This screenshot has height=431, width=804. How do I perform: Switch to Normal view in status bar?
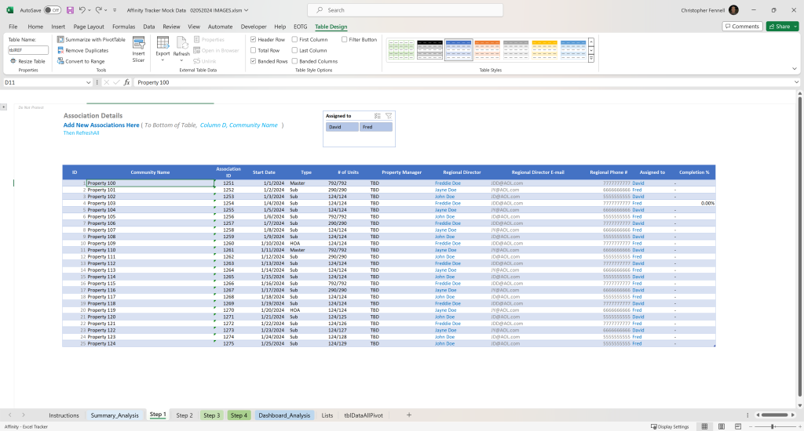click(x=704, y=426)
